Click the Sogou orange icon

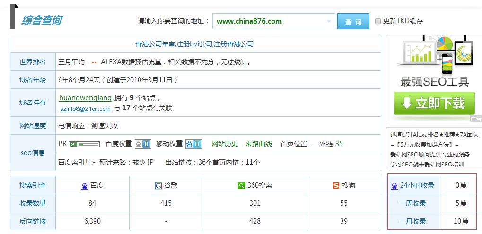point(336,186)
